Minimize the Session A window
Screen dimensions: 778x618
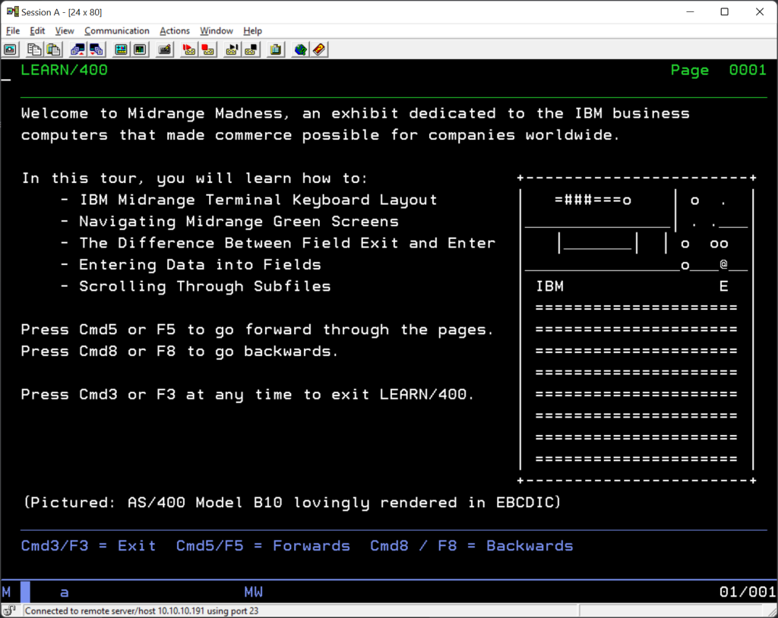(690, 11)
